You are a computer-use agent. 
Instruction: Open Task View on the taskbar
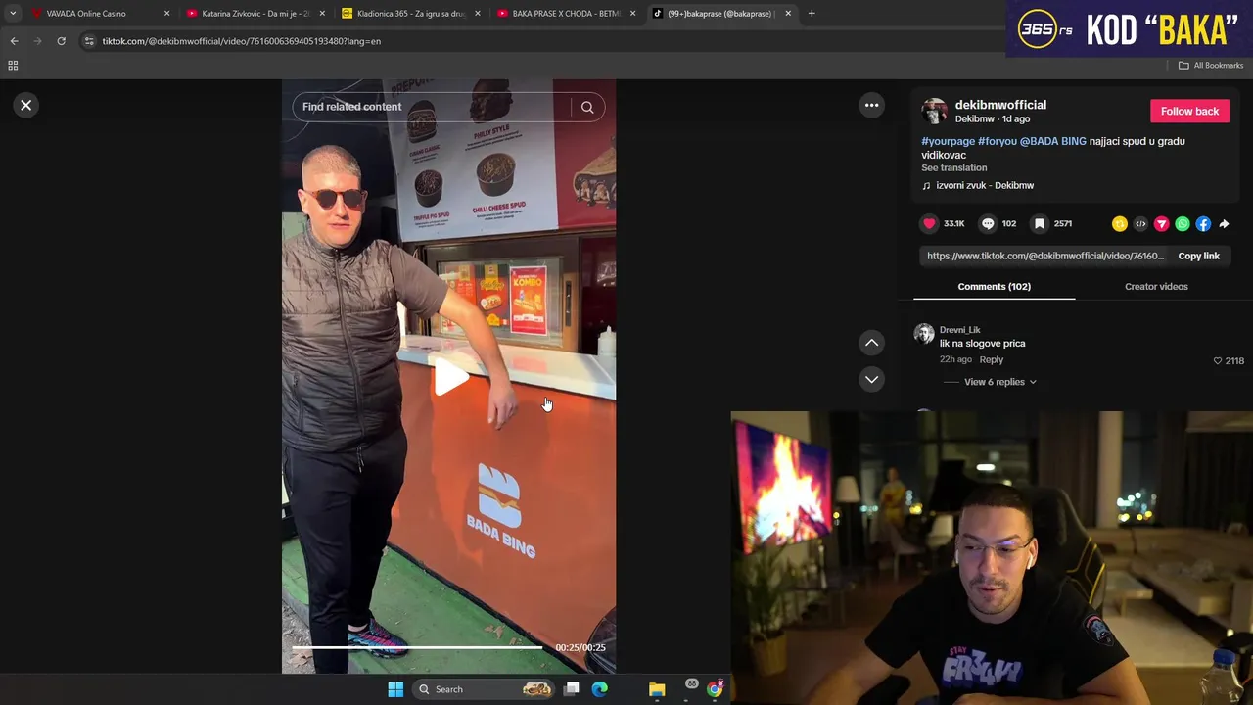click(572, 689)
